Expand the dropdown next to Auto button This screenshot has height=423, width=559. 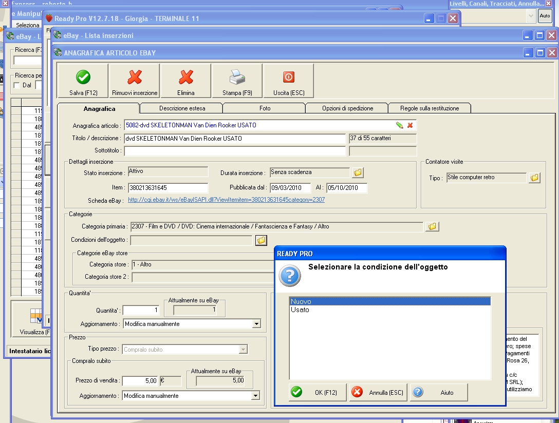pyautogui.click(x=530, y=16)
